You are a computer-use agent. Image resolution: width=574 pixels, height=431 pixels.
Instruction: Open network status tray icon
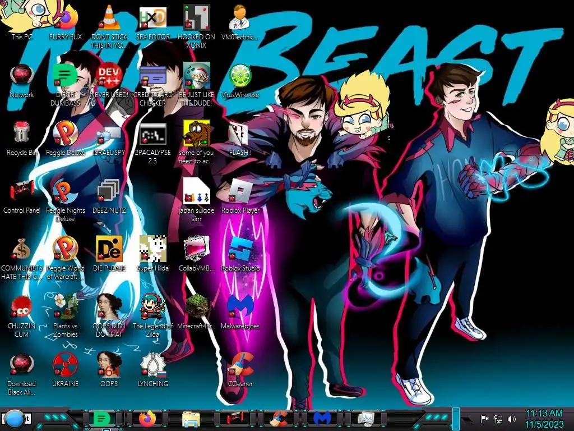(498, 419)
